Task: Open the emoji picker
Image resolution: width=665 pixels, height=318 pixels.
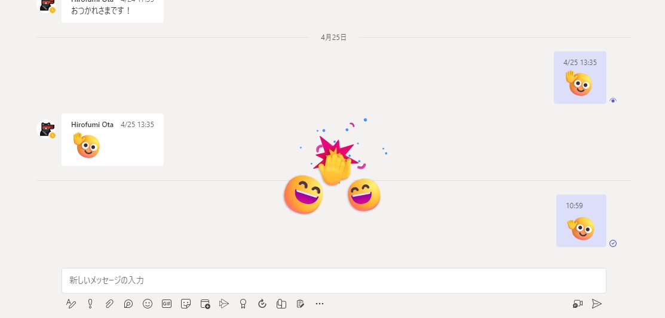Action: click(148, 304)
